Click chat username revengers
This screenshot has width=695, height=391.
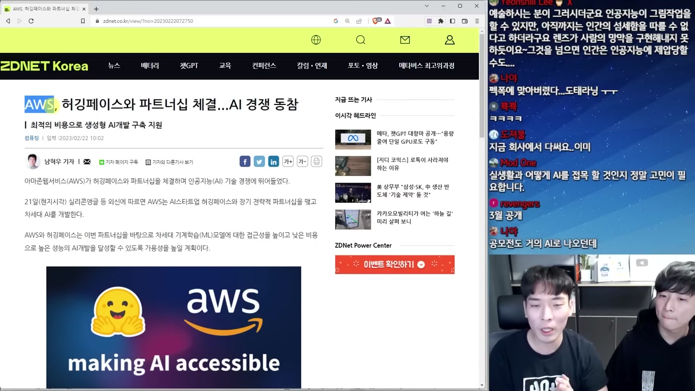coord(520,204)
